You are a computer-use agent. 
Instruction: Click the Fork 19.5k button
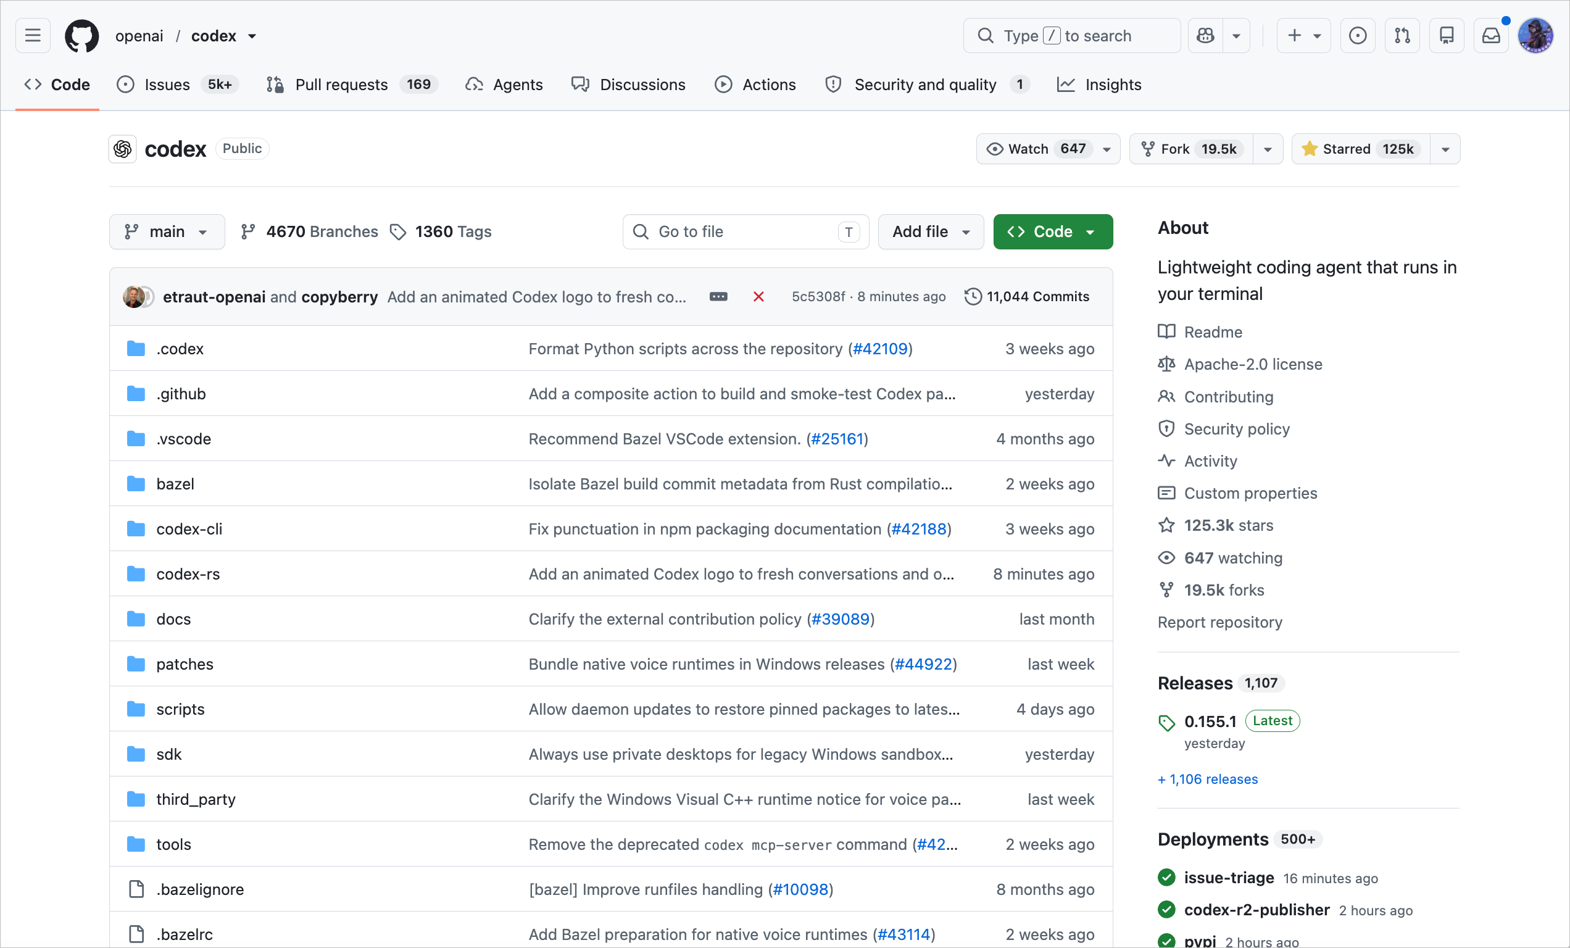(1190, 149)
